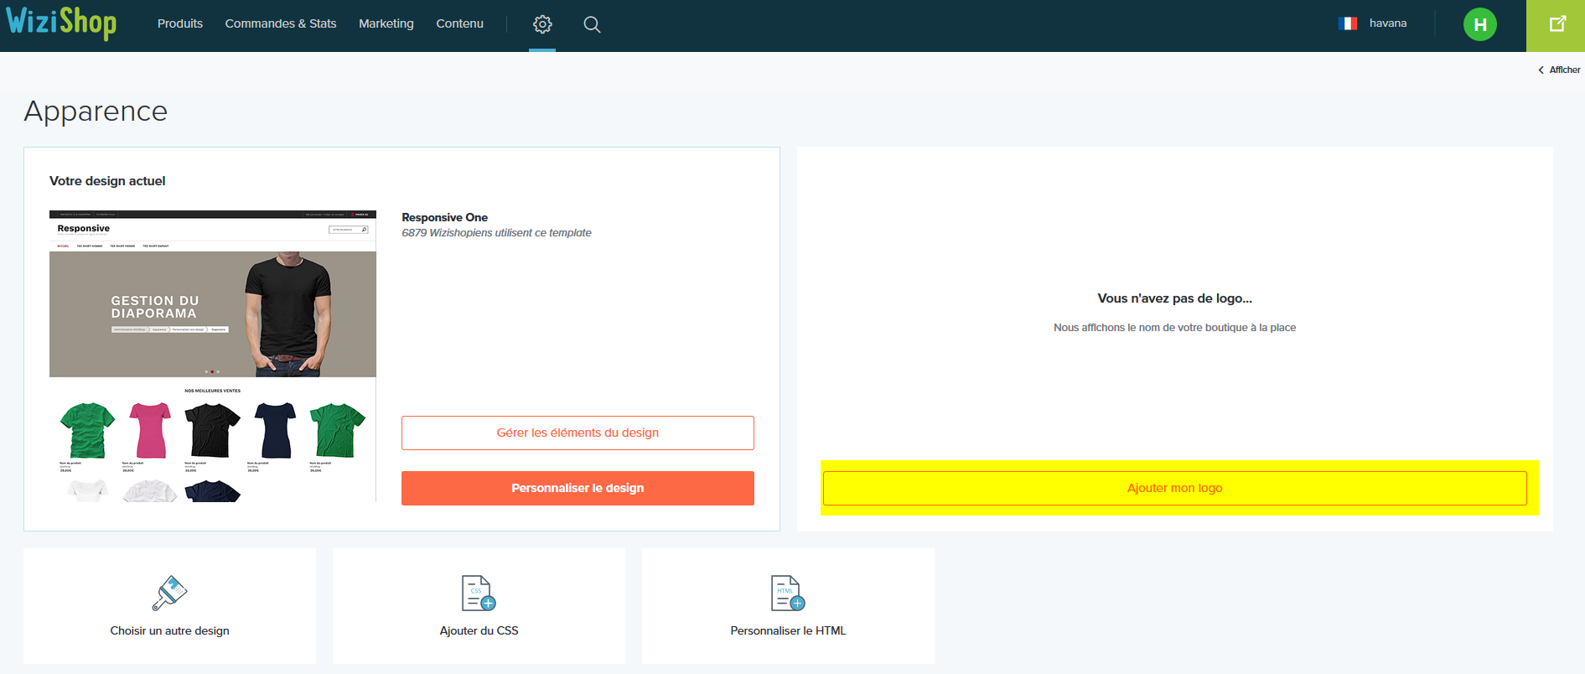Click the Votre design actuel heading
Viewport: 1585px width, 674px height.
click(107, 181)
